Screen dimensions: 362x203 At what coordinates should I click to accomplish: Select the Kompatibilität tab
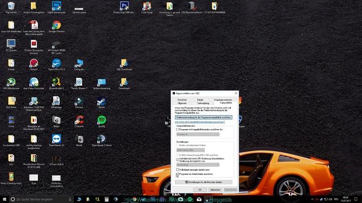click(226, 103)
